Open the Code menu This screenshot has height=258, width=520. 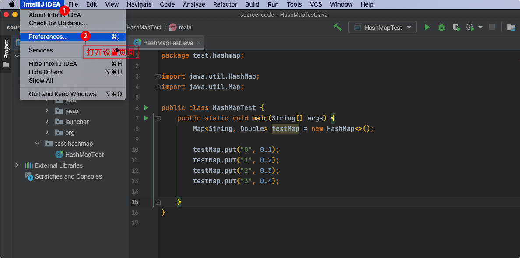[x=168, y=4]
